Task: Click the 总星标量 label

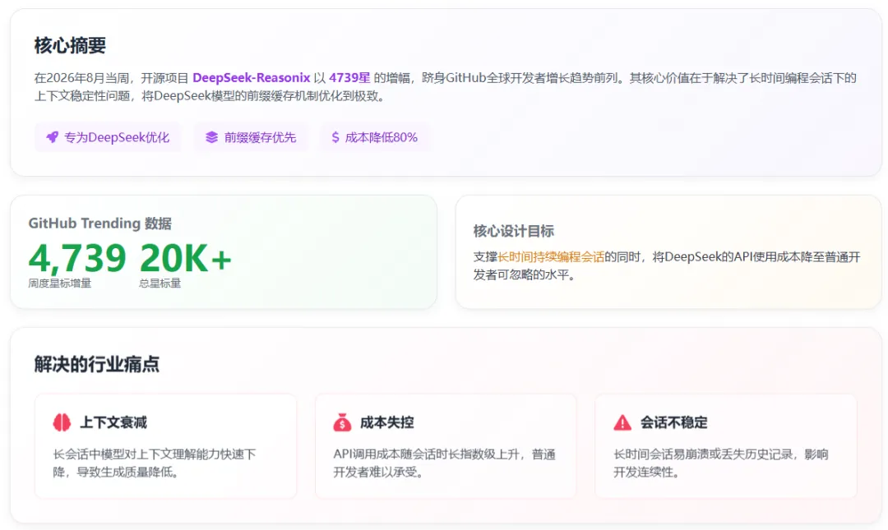Action: coord(160,283)
